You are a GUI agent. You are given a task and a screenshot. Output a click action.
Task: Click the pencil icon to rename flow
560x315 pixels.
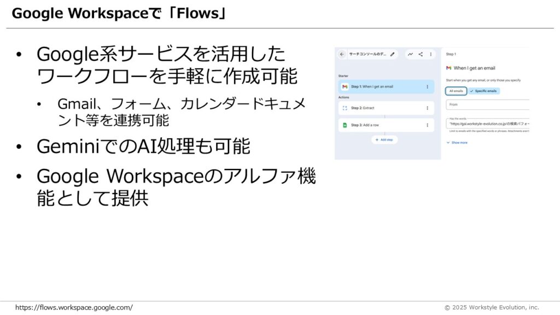click(x=392, y=54)
